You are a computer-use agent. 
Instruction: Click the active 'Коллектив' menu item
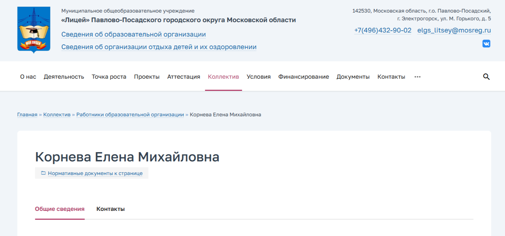[x=223, y=77]
